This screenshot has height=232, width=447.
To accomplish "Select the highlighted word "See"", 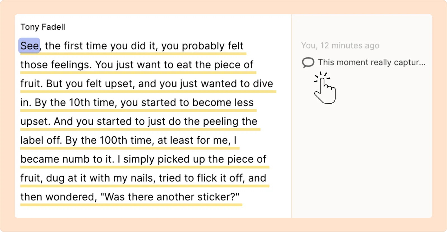I will coord(29,46).
